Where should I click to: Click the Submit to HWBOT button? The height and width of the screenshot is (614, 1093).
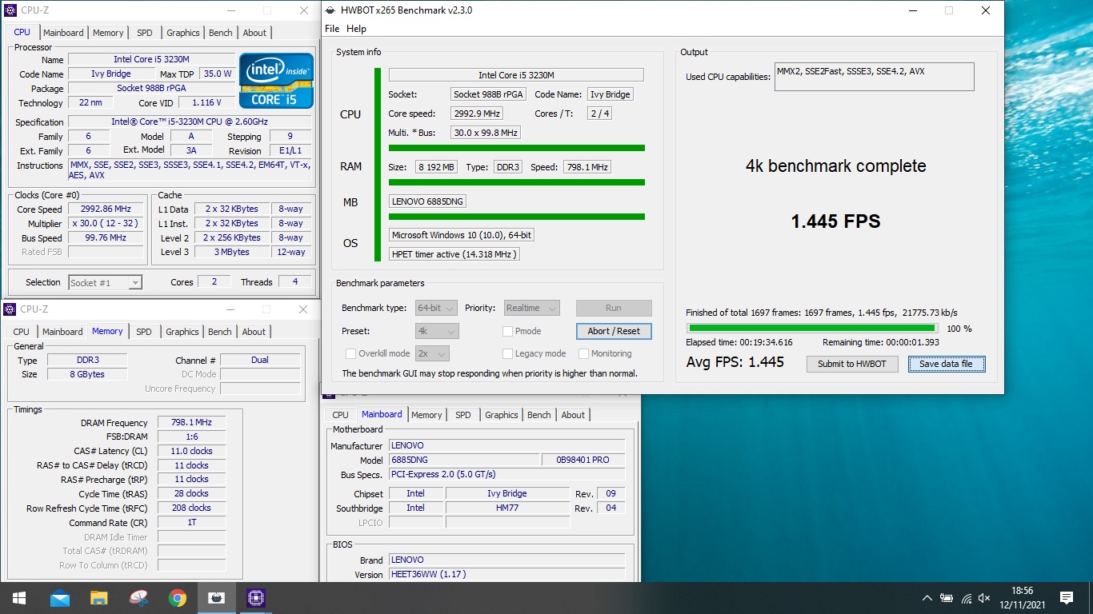[851, 364]
